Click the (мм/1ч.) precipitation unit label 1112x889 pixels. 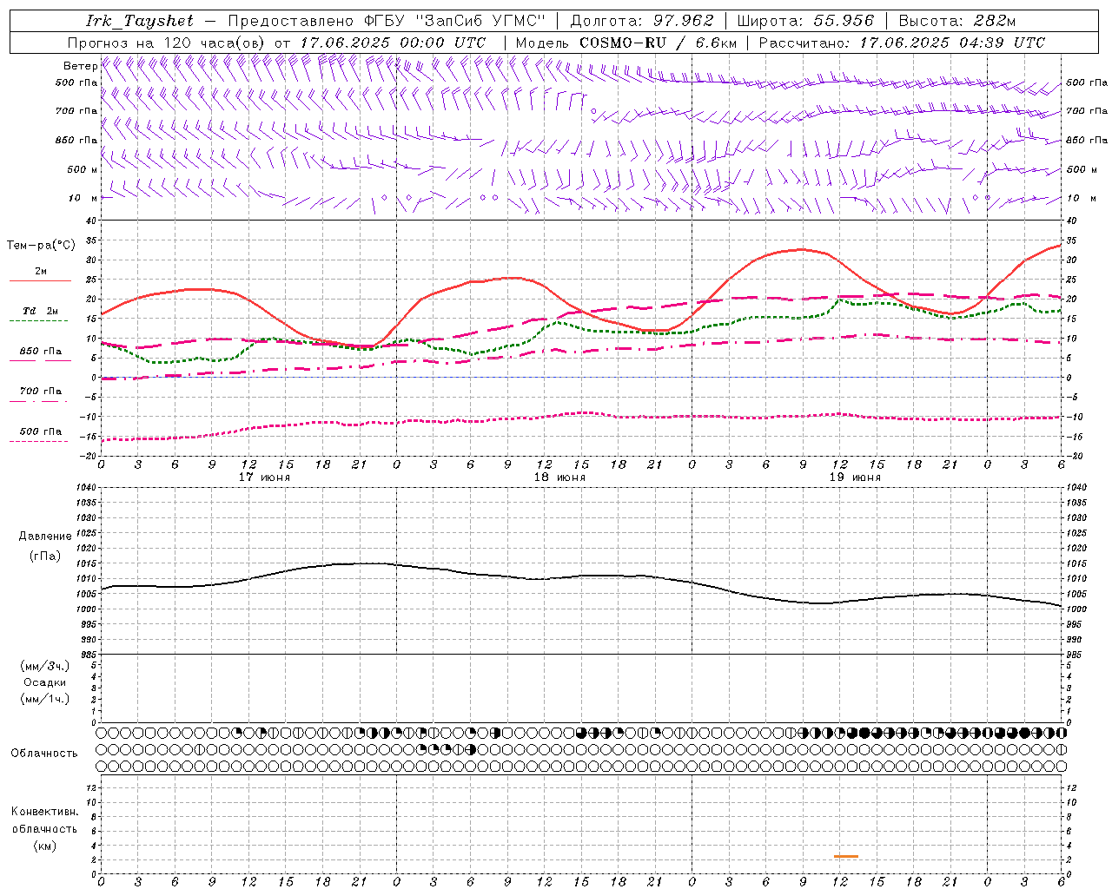tap(45, 699)
